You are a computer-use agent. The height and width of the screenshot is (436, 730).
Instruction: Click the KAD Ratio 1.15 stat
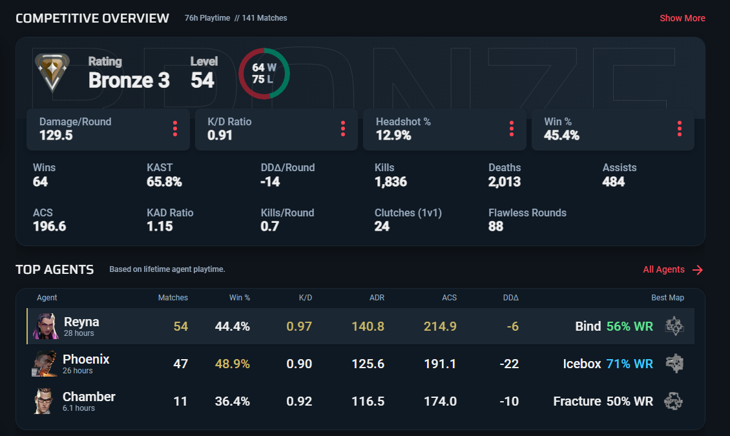[x=170, y=220]
